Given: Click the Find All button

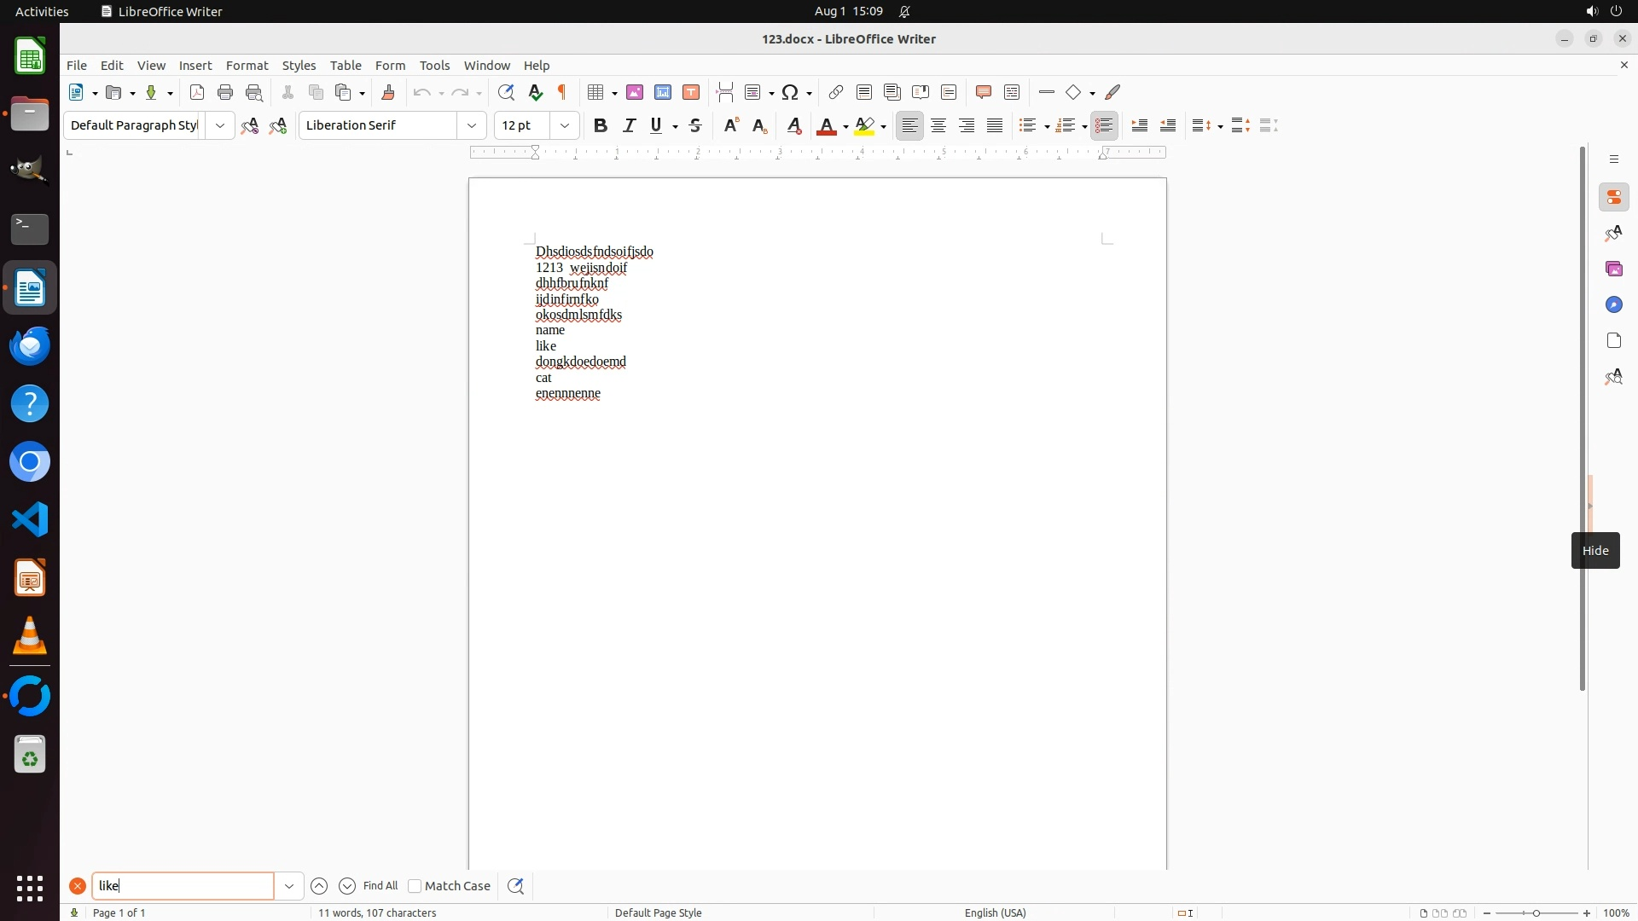Looking at the screenshot, I should pos(380,886).
